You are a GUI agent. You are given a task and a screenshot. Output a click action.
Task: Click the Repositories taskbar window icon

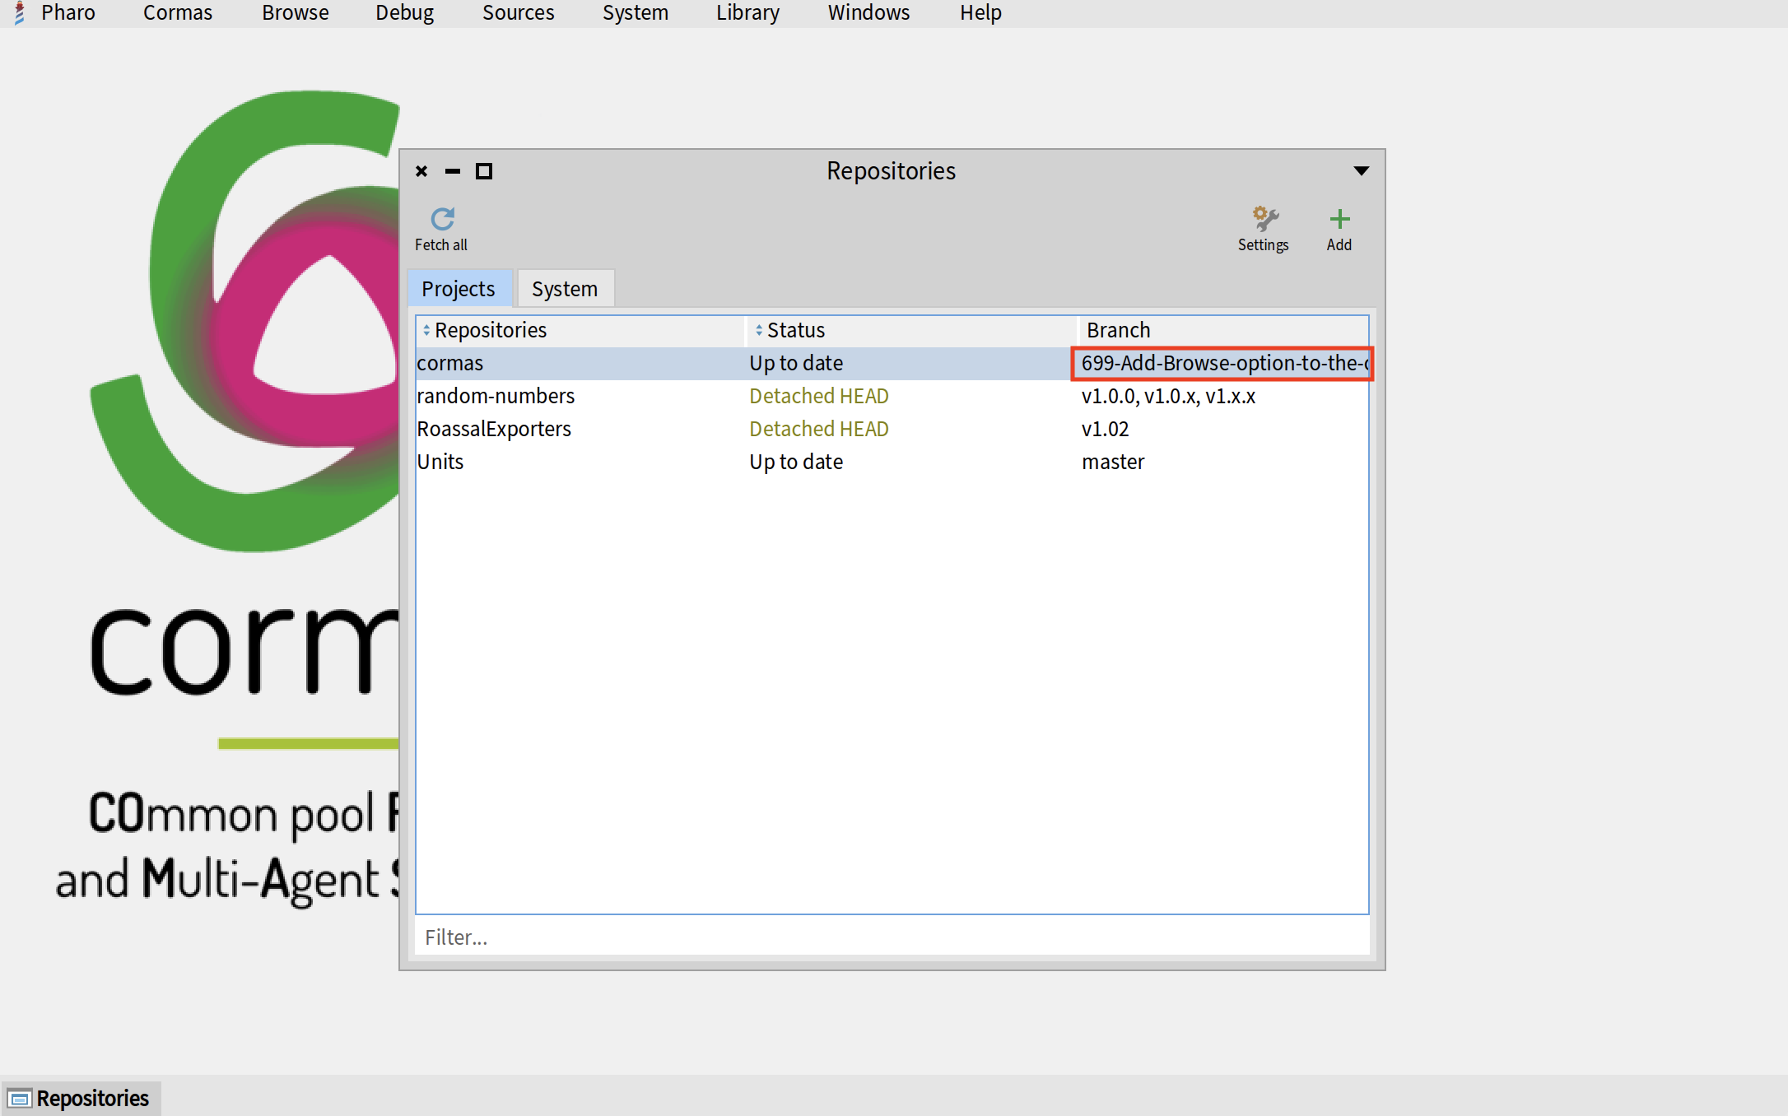[x=19, y=1099]
